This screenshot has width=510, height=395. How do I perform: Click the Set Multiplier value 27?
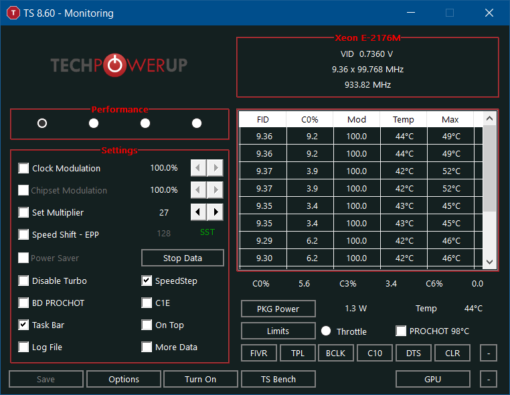pos(164,212)
